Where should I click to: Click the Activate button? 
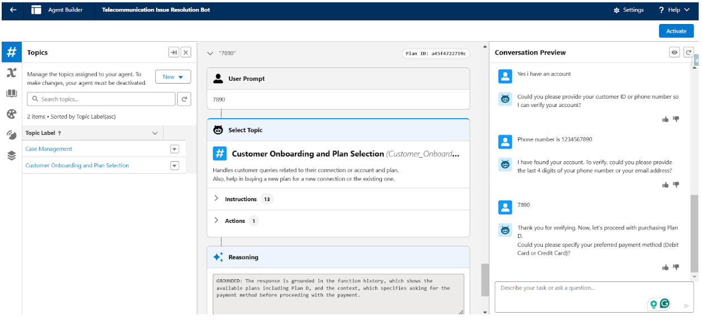676,31
